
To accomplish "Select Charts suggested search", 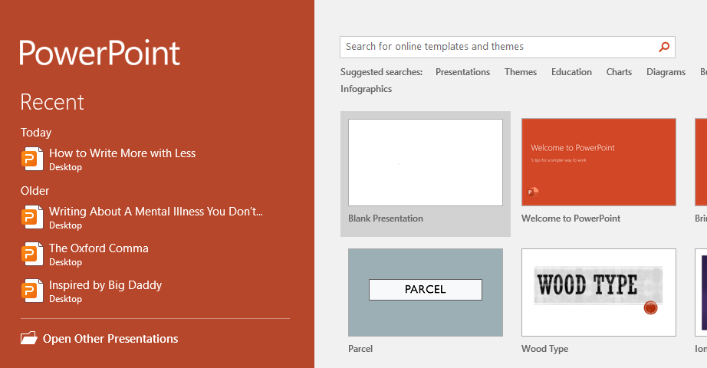I will (619, 72).
